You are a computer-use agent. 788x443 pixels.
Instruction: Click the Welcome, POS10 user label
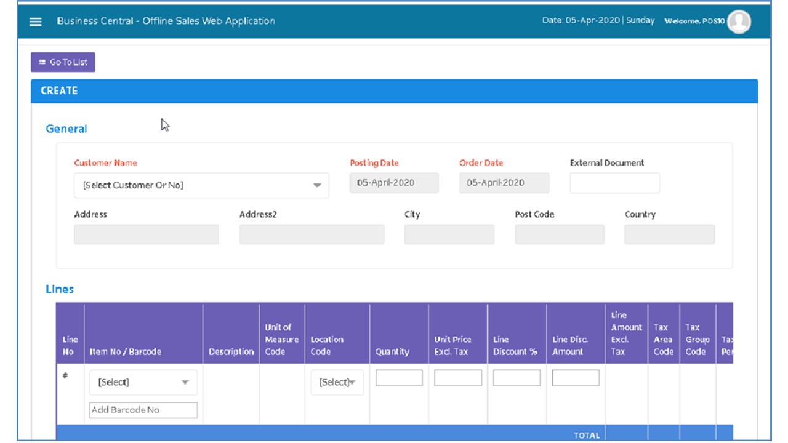tap(694, 22)
